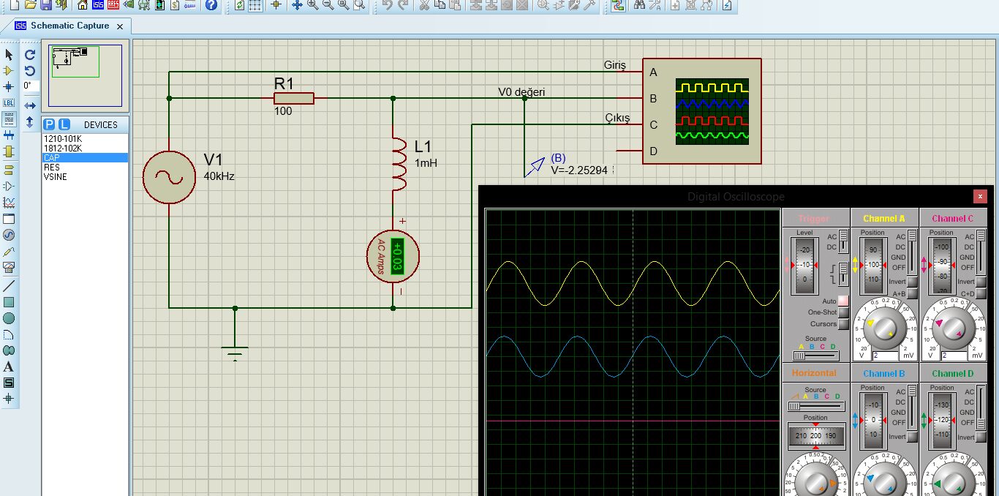Click the P pick devices button

point(50,124)
